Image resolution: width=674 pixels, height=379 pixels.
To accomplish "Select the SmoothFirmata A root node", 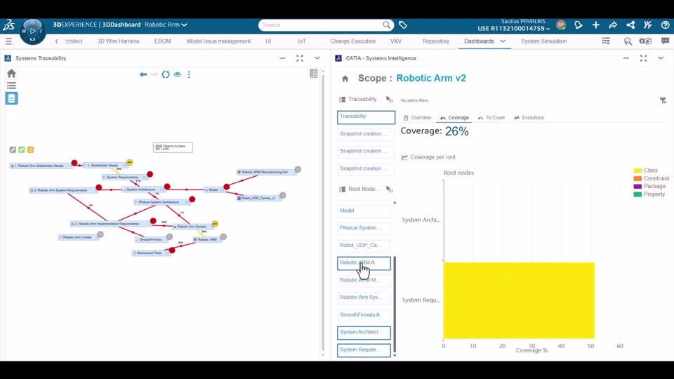I will tap(364, 315).
